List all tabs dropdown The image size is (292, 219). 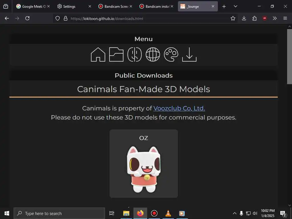click(235, 6)
